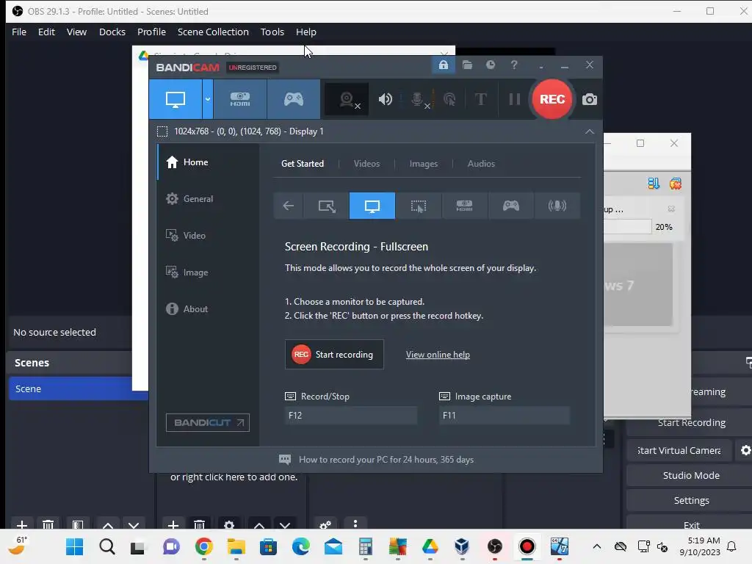The height and width of the screenshot is (564, 752).
Task: Expand the system tray hidden icons chevron
Action: 596,546
